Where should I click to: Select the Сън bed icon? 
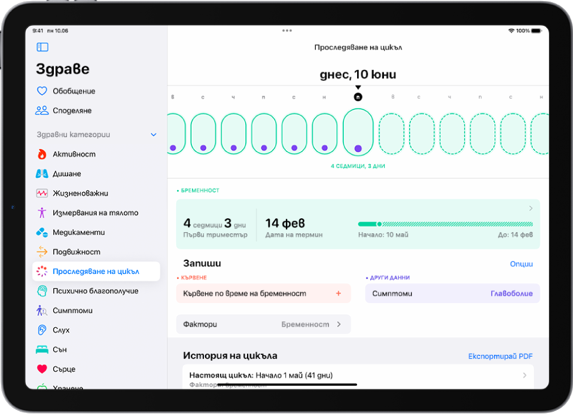42,350
